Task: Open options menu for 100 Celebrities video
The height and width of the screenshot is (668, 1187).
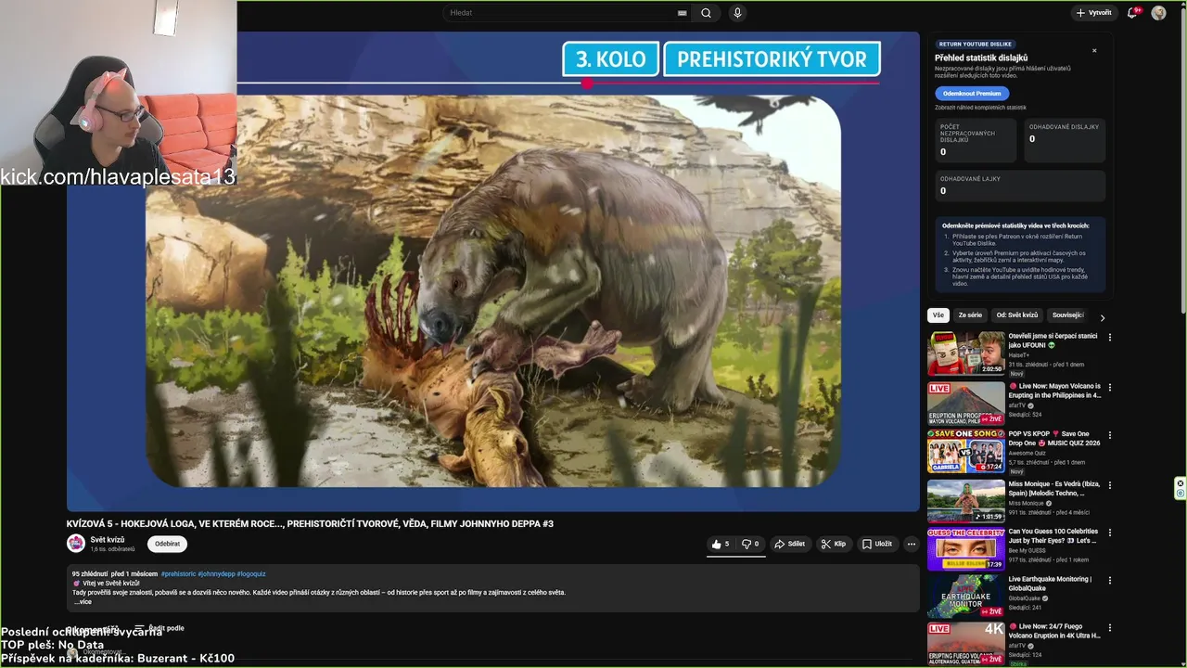Action: pos(1110,533)
